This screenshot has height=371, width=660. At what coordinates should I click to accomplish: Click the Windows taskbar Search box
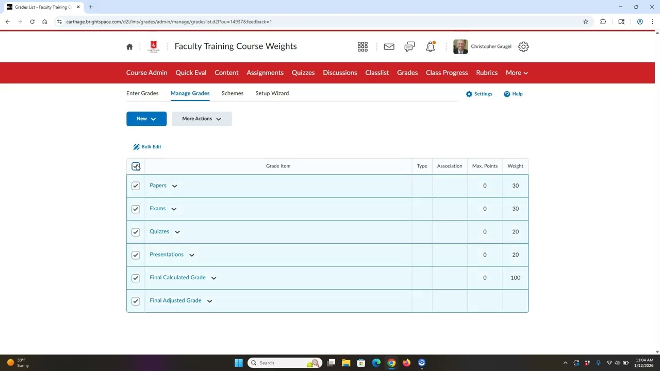tap(285, 363)
